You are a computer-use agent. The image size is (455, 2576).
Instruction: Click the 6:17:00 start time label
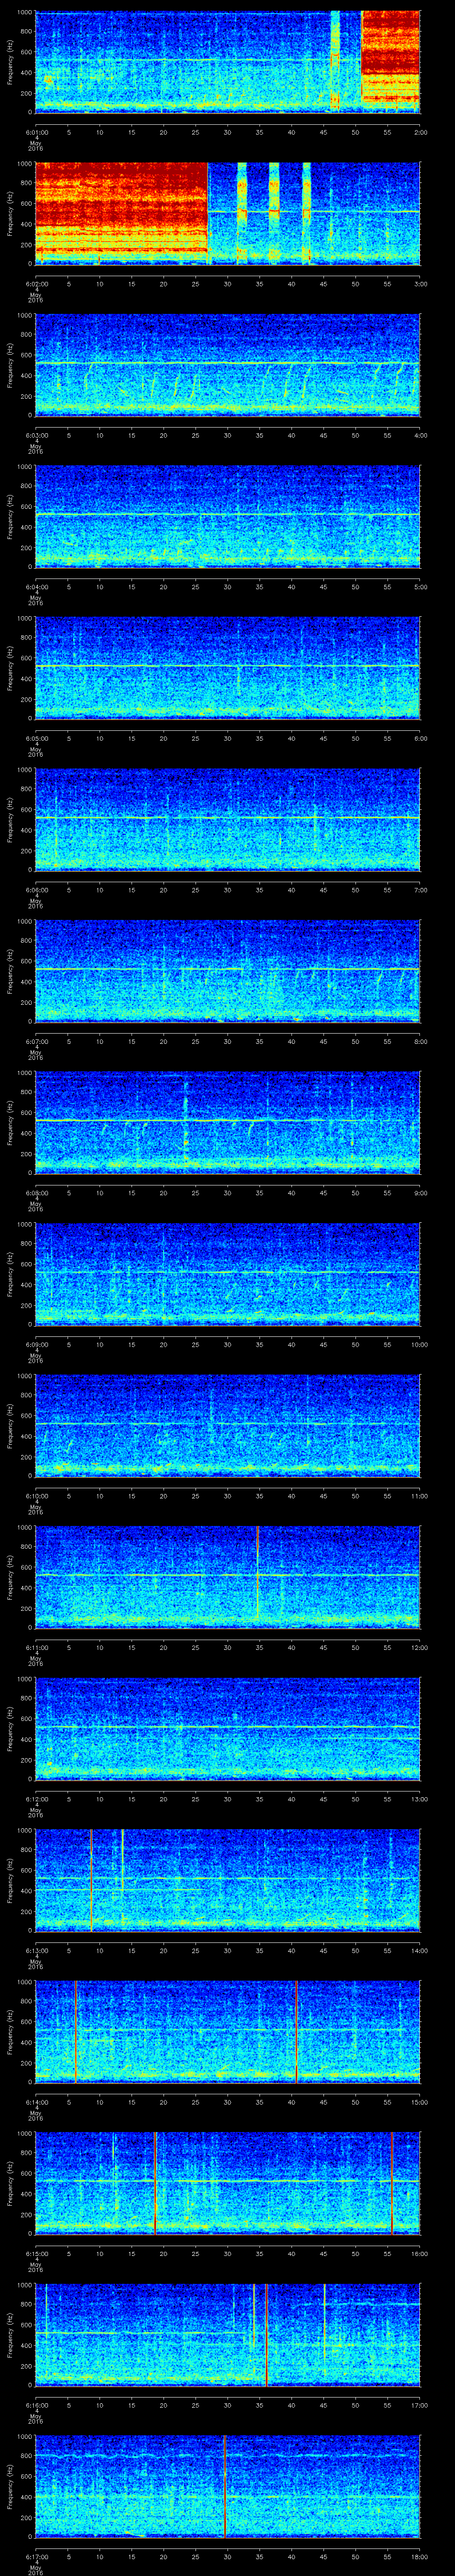[x=36, y=2557]
